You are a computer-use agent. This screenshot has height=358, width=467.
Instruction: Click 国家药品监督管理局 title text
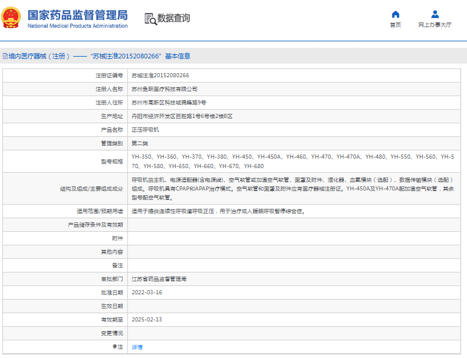coord(77,15)
